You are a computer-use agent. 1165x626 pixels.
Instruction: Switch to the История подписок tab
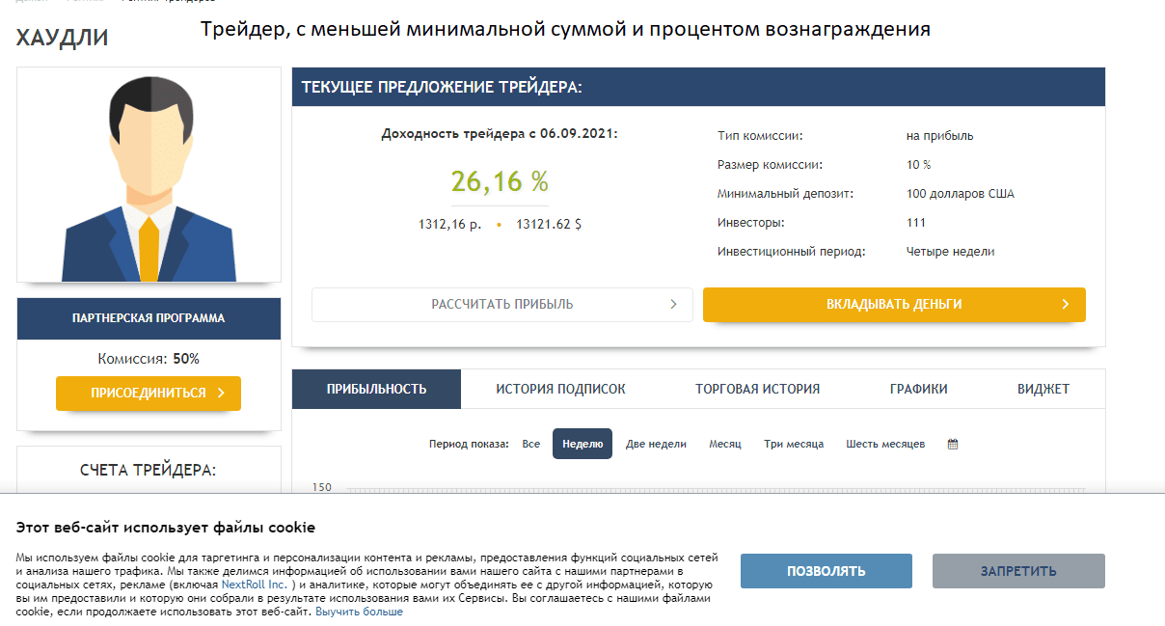560,389
